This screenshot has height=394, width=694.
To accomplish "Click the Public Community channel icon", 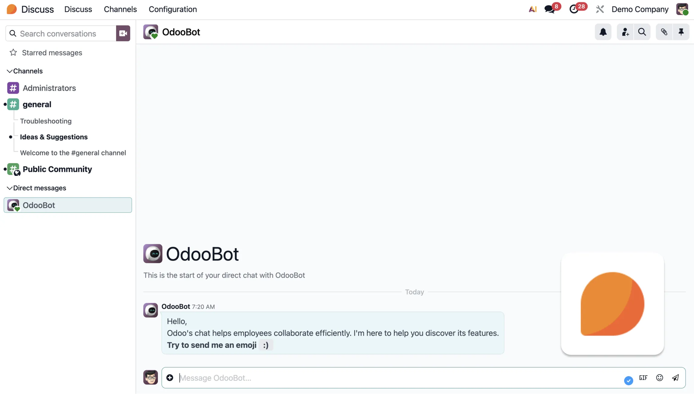I will click(x=14, y=169).
